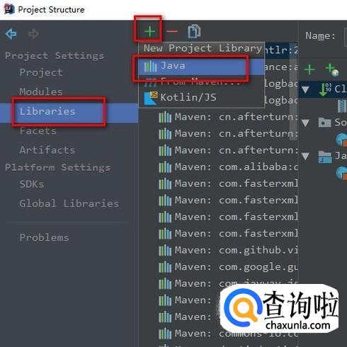Click the copy library icon
This screenshot has width=347, height=347.
pyautogui.click(x=194, y=31)
